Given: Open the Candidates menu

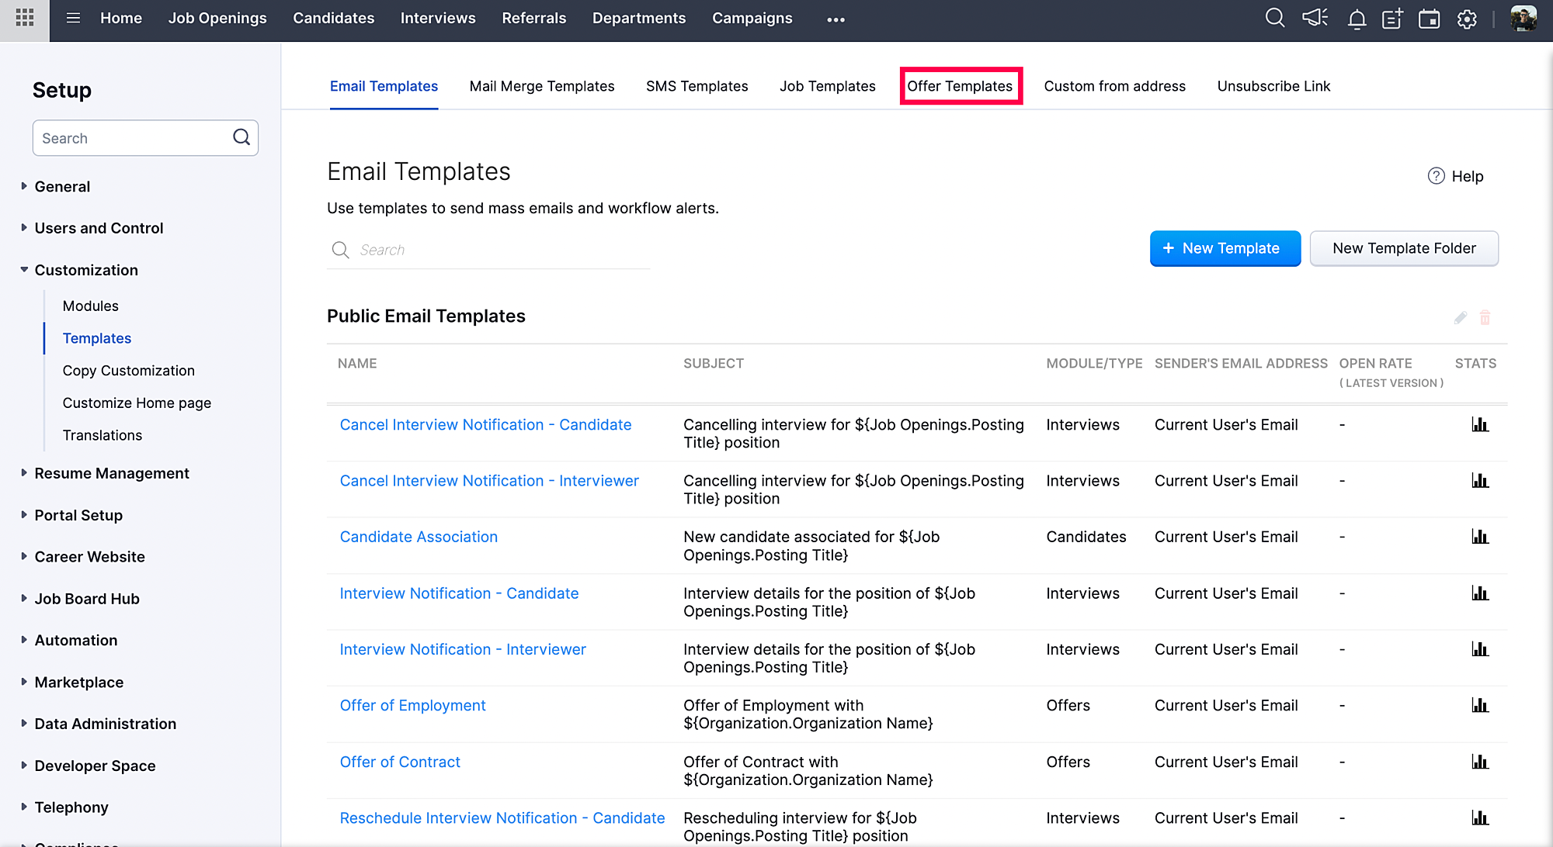Looking at the screenshot, I should click(333, 18).
